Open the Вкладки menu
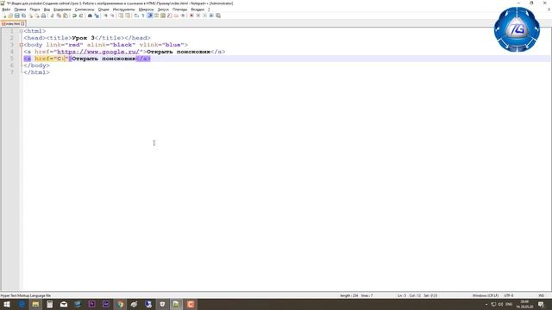Viewport: 552px width, 310px height. (198, 9)
